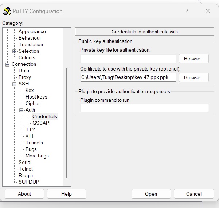219x208 pixels.
Task: Select the Host keys category
Action: click(x=36, y=97)
